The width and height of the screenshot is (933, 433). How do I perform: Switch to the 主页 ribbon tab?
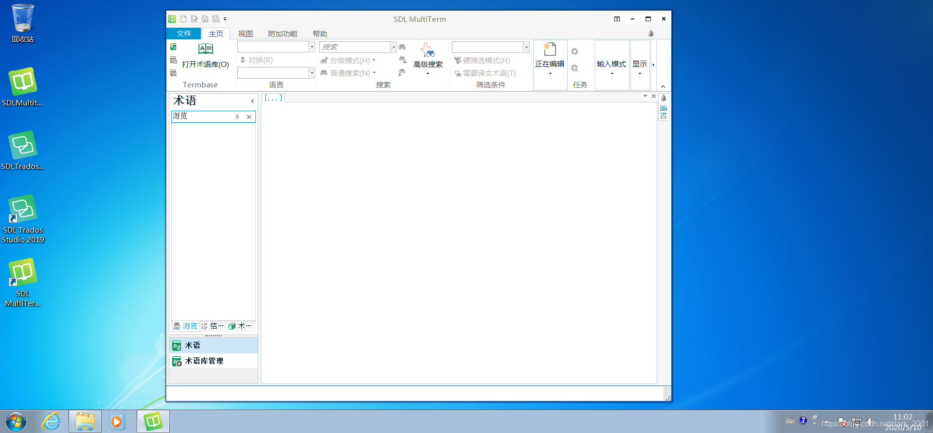click(216, 33)
